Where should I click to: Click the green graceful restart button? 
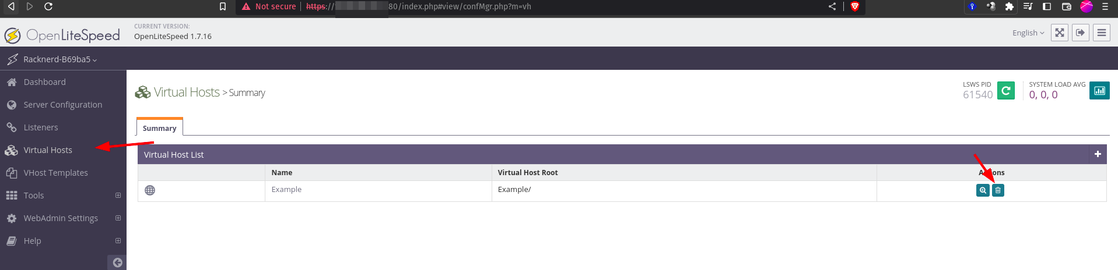[1006, 91]
